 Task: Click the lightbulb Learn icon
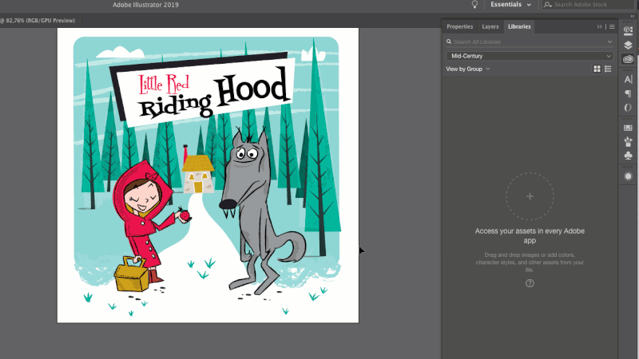coord(474,5)
